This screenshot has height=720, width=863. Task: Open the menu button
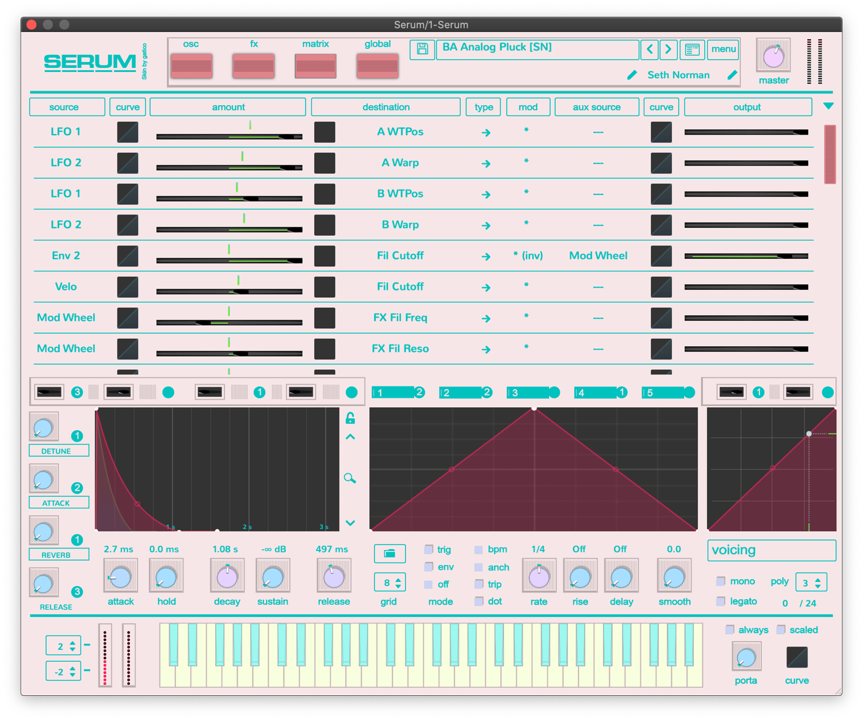pyautogui.click(x=723, y=49)
